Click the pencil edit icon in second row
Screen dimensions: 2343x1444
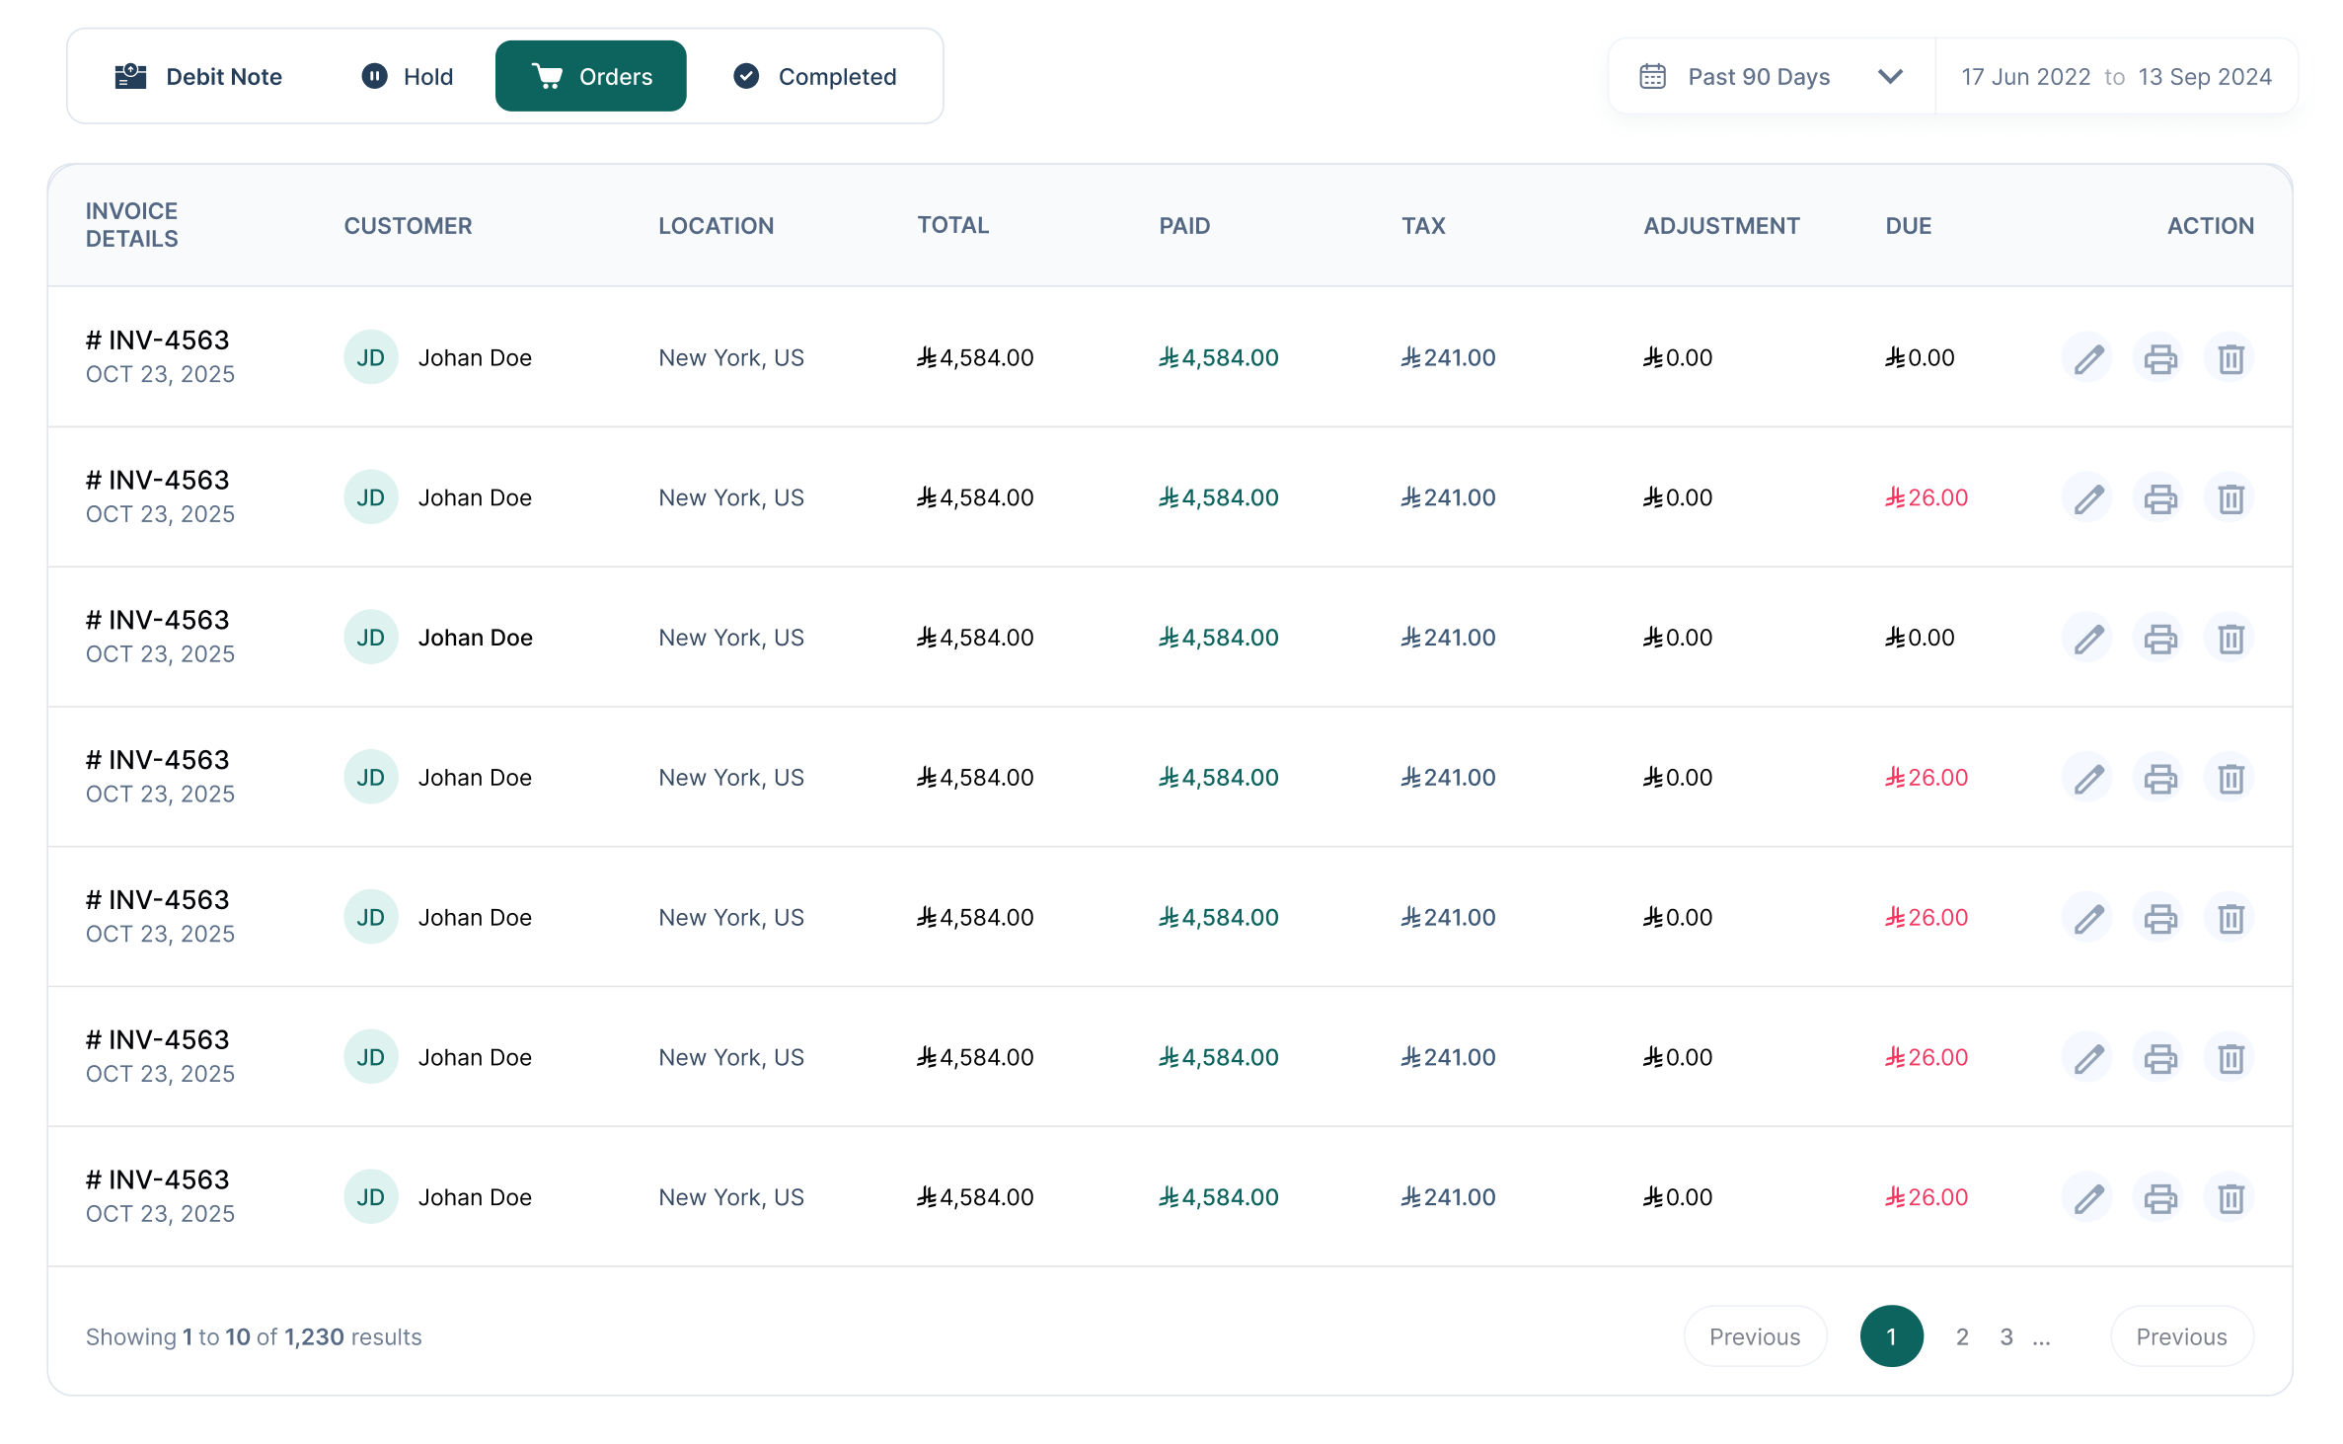tap(2088, 498)
